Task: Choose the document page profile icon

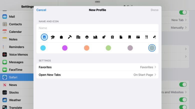Action: (121, 37)
